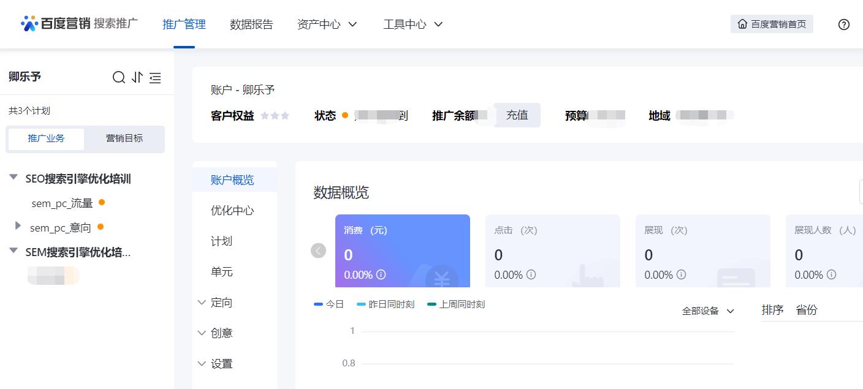Expand the sem_pc_意向 tree node
The image size is (863, 389).
[18, 226]
